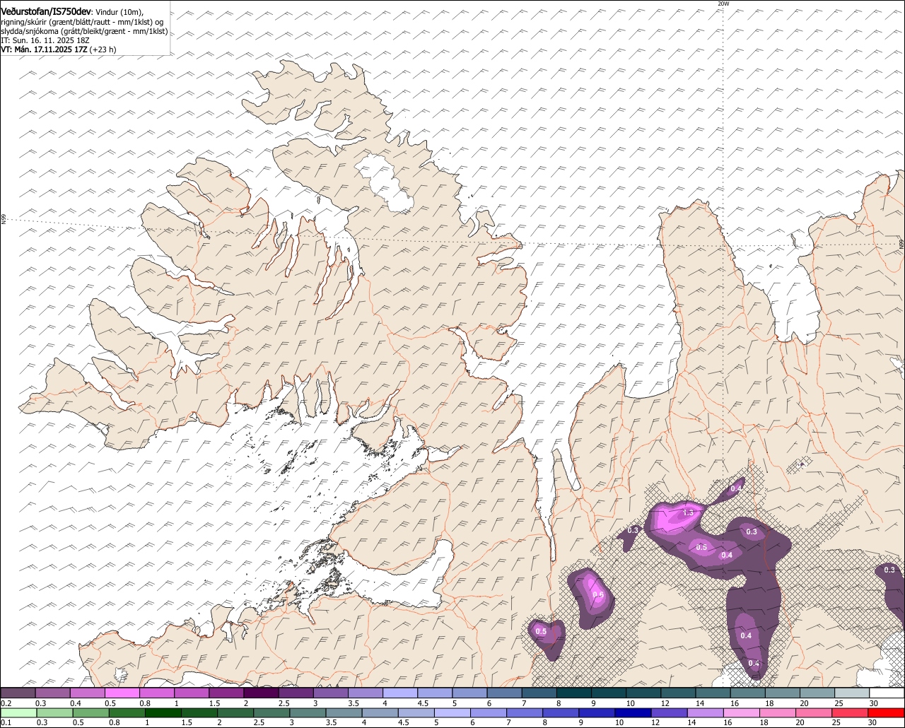Viewport: 905px width, 728px height.
Task: Select the 14–16 light purple swatch in the lower legend row
Action: click(706, 712)
